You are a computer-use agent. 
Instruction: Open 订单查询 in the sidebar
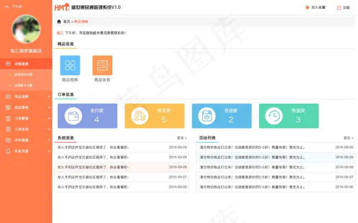[x=21, y=129]
